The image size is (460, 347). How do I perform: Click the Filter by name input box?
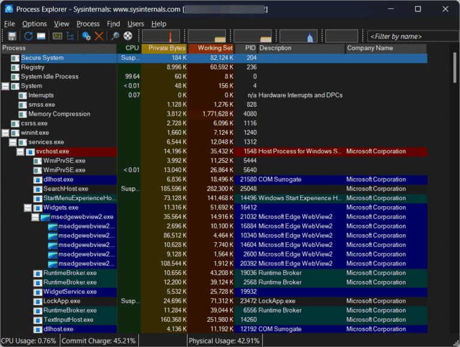[x=413, y=37]
